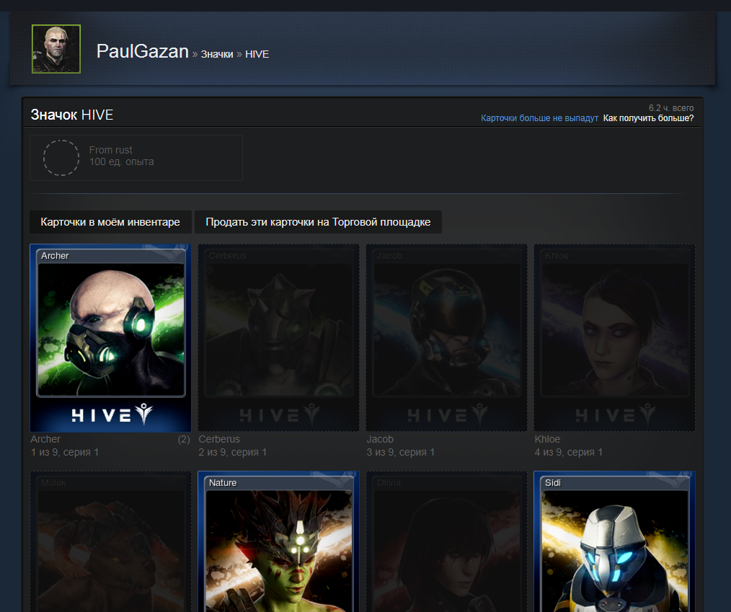
Task: Click the Как получить больше? link
Action: pyautogui.click(x=648, y=118)
